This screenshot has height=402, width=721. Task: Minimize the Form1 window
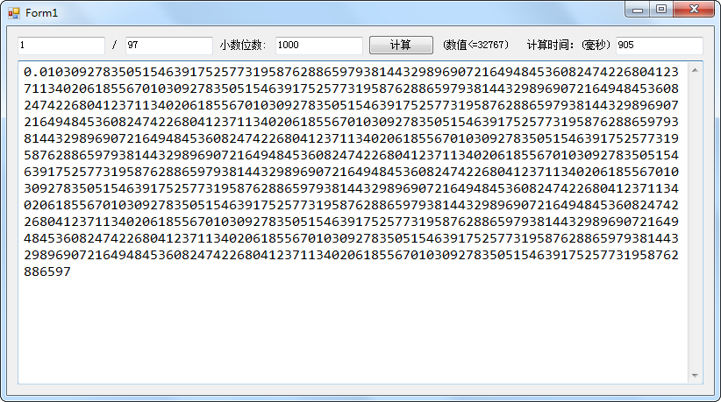pyautogui.click(x=638, y=9)
